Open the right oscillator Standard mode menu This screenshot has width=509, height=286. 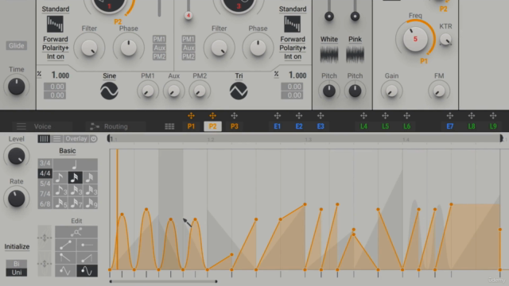293,9
